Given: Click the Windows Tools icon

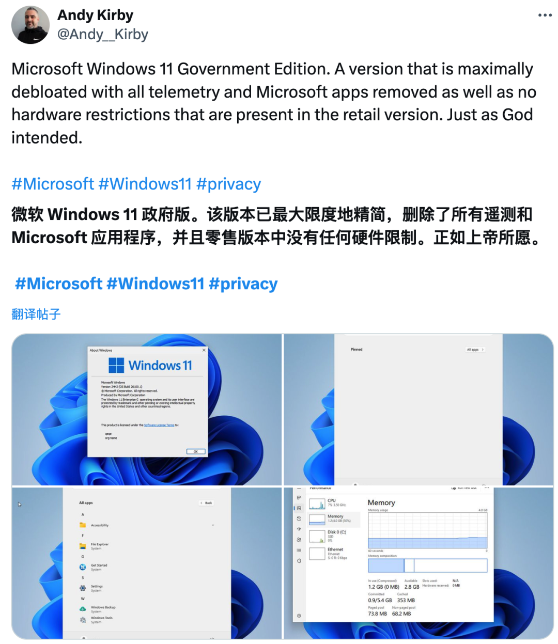Looking at the screenshot, I should click(83, 620).
